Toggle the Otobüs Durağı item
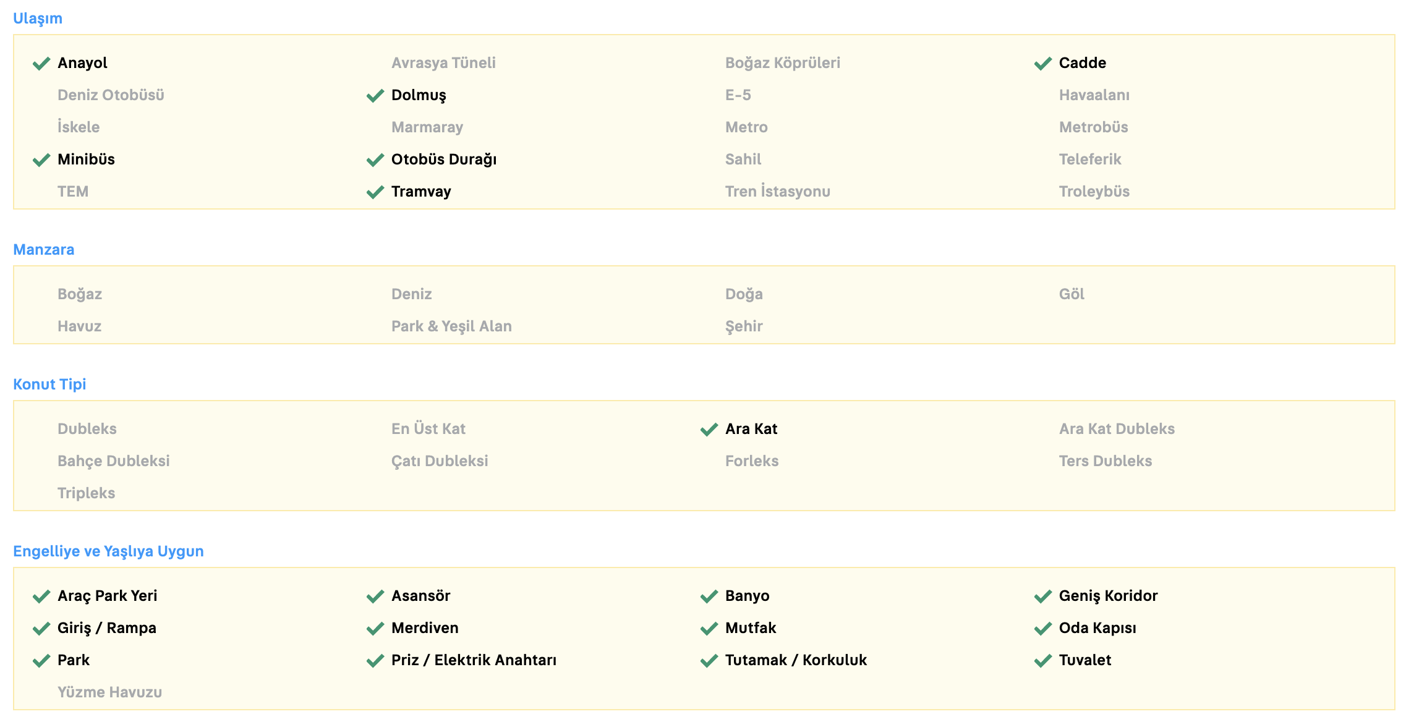The image size is (1406, 727). pyautogui.click(x=443, y=159)
